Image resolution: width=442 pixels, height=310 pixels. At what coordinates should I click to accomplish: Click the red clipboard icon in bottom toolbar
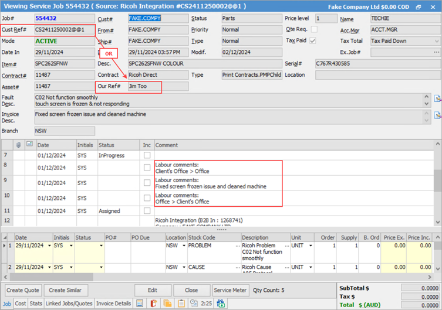click(154, 304)
